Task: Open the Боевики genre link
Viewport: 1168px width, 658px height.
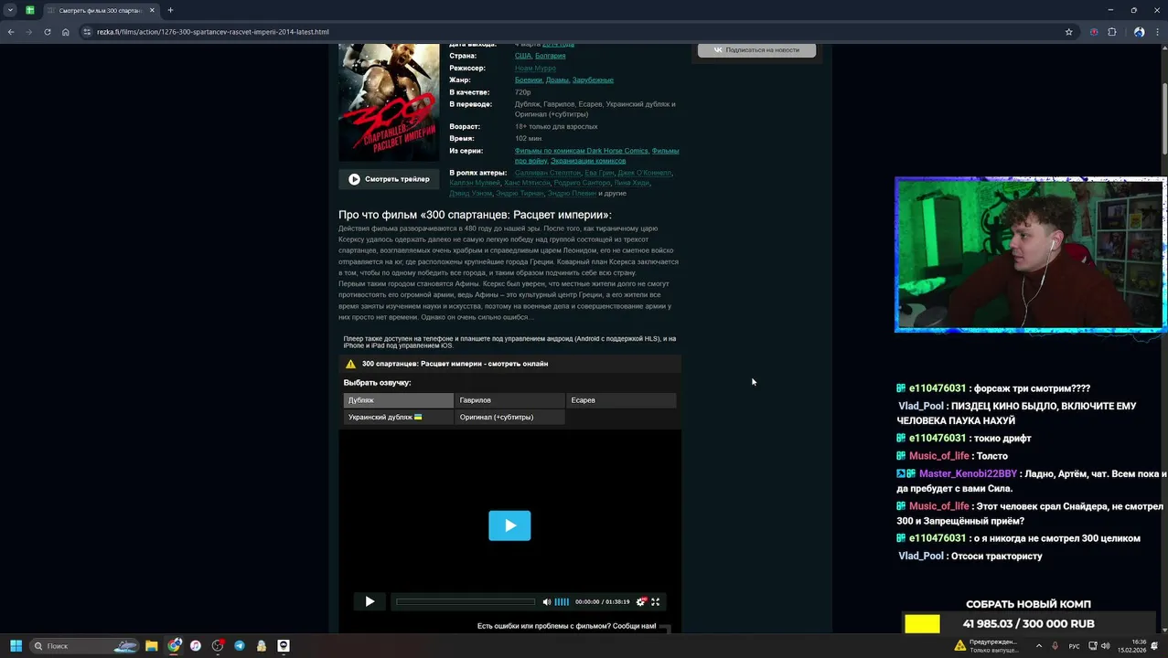Action: (x=529, y=80)
